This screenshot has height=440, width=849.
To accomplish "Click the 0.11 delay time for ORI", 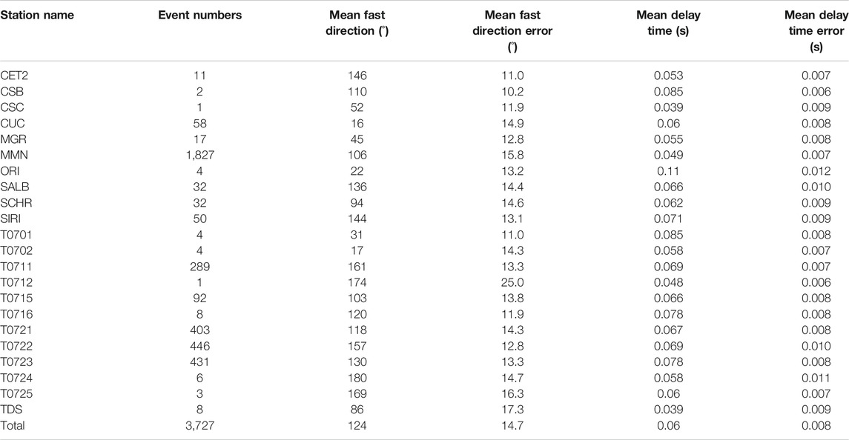I will [x=668, y=171].
